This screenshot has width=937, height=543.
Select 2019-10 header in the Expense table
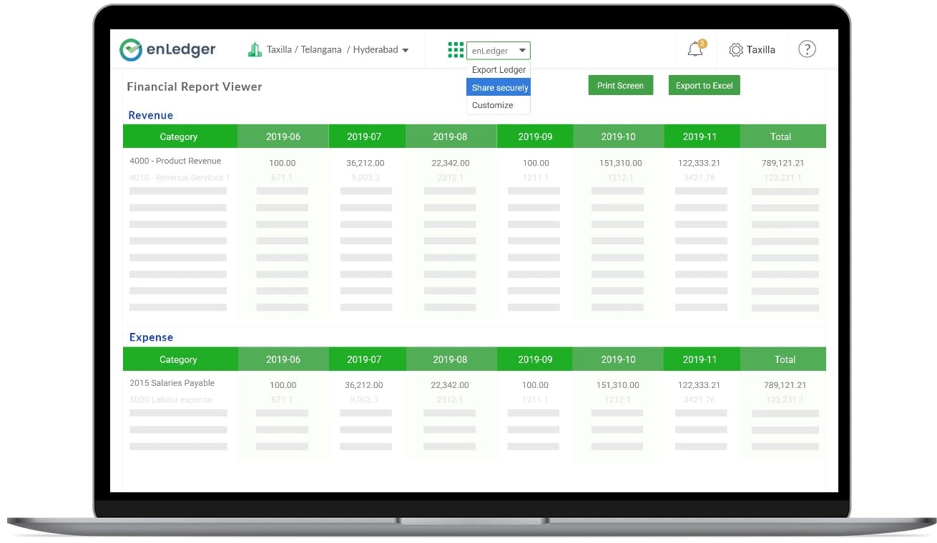619,359
